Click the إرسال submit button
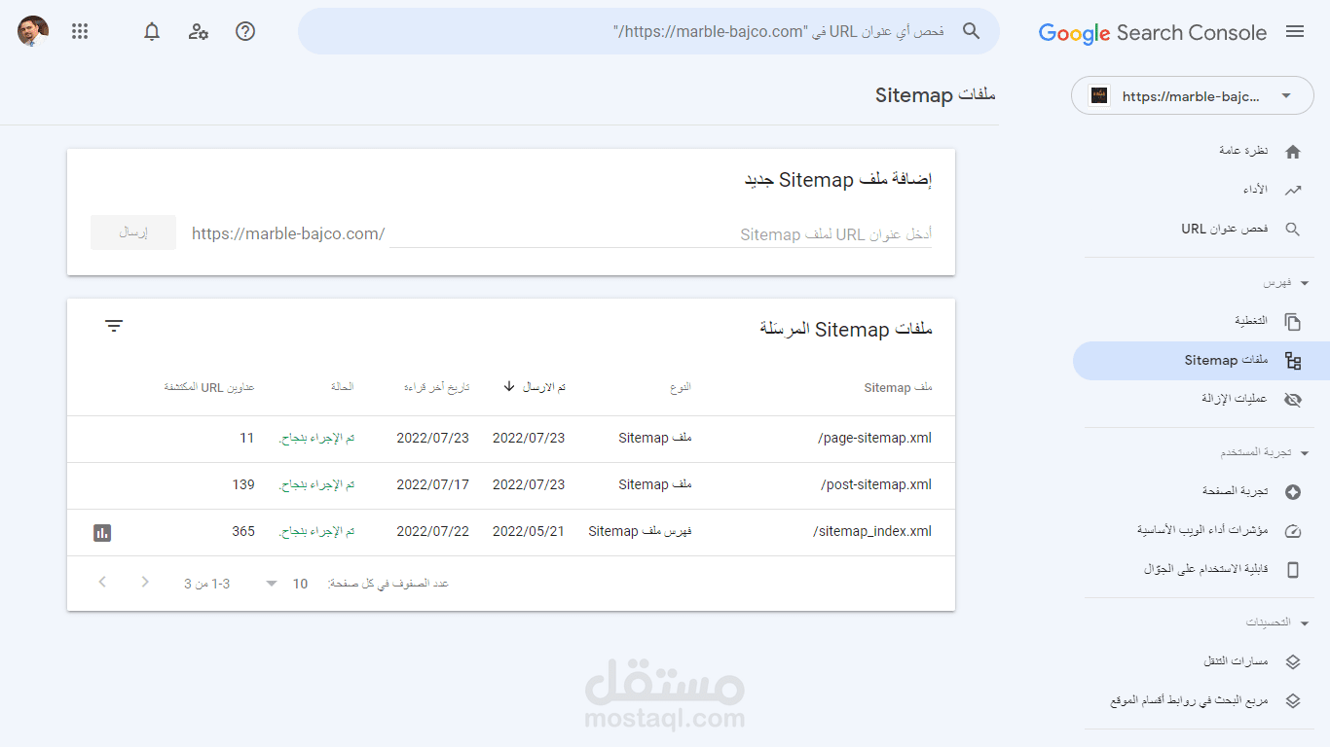Screen dimensions: 1330x747 pyautogui.click(x=133, y=232)
